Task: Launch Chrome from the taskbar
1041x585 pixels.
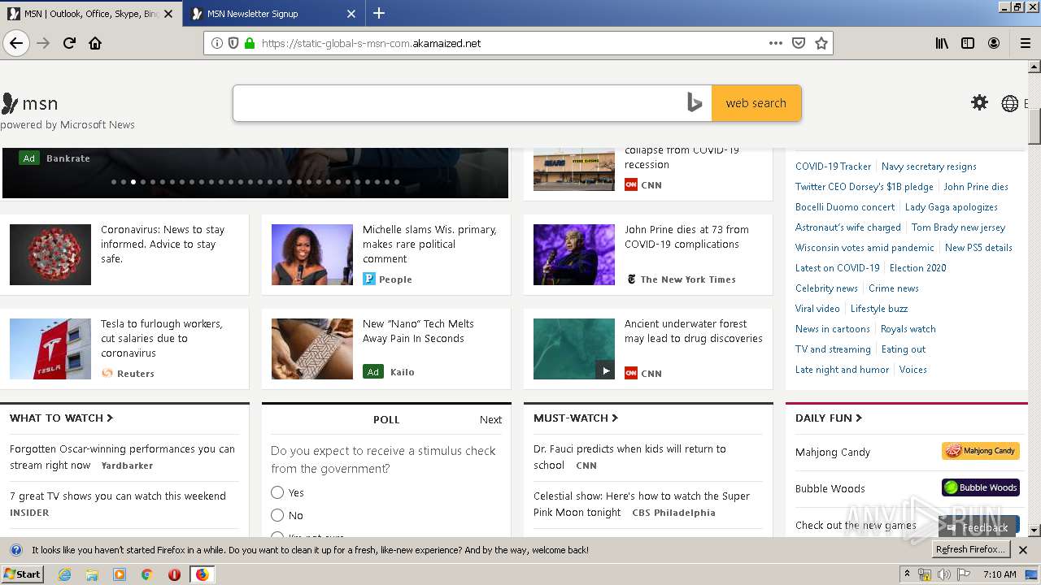Action: tap(147, 574)
